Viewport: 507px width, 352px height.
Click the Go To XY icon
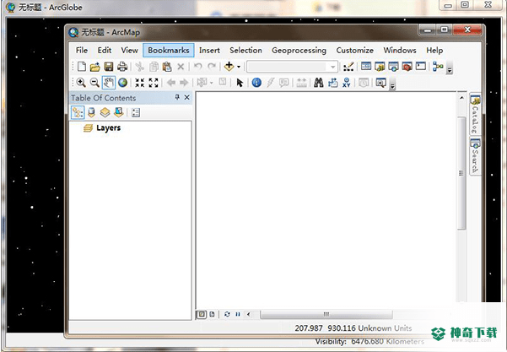[347, 83]
